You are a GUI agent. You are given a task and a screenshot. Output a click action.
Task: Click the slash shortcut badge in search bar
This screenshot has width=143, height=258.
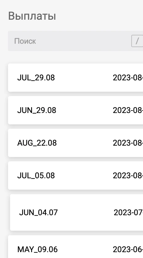click(x=137, y=41)
